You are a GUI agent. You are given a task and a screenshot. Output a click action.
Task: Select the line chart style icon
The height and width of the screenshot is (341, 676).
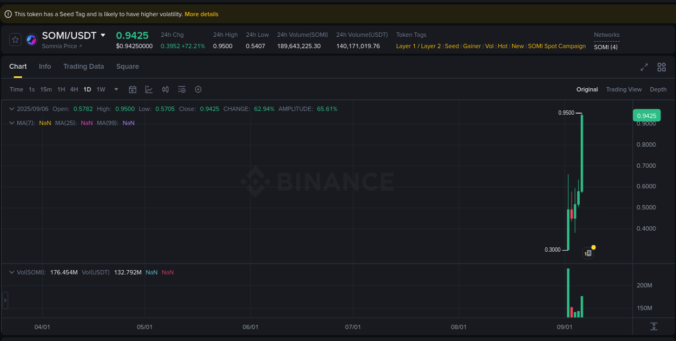coord(149,89)
